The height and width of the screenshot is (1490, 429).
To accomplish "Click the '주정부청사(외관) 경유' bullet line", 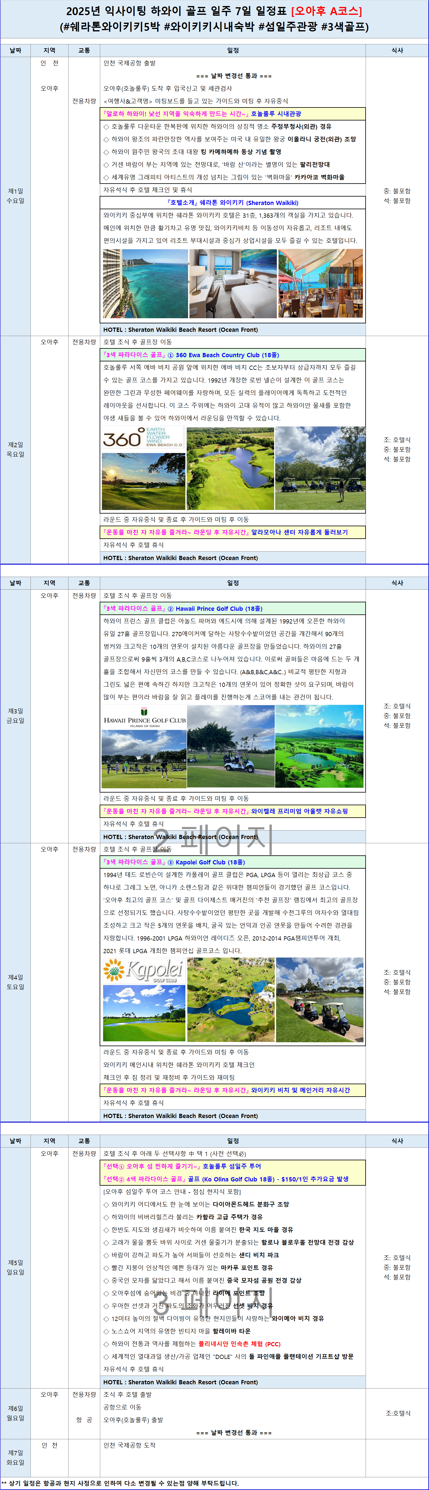I will (x=217, y=127).
